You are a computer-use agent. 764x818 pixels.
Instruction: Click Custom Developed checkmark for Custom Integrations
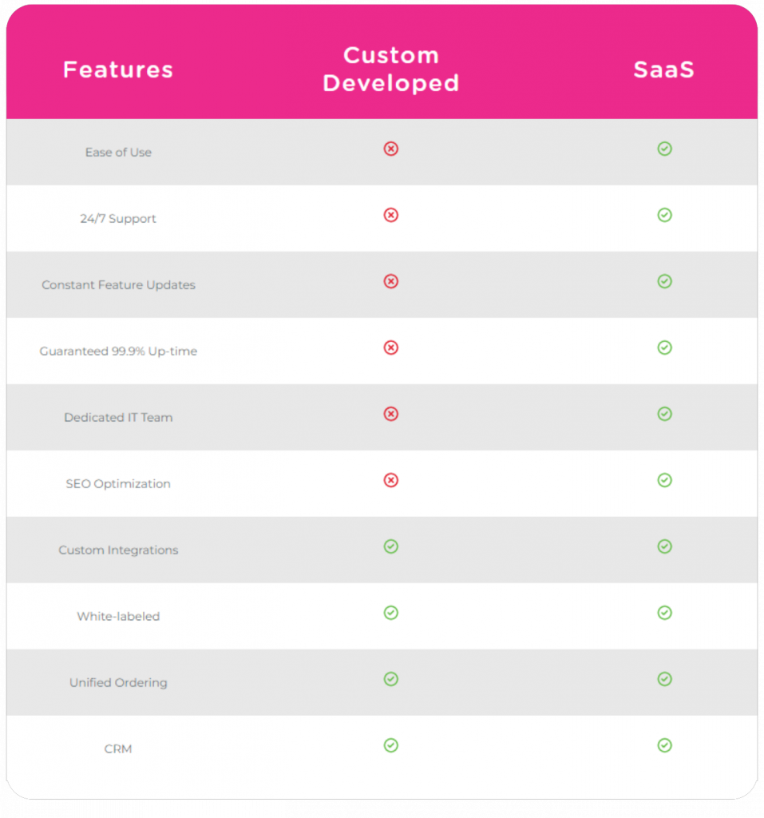coord(390,547)
